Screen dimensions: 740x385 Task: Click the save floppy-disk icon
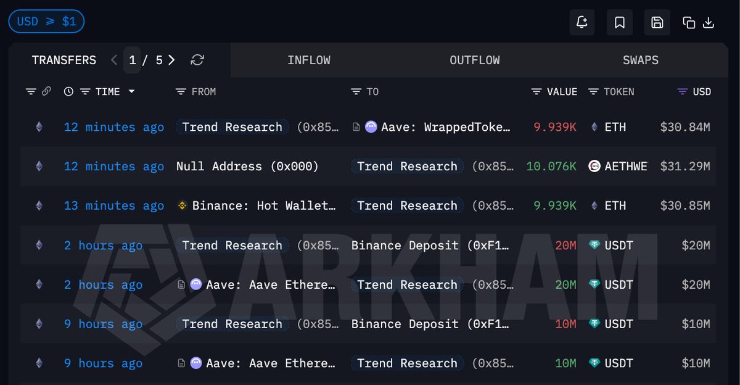(x=657, y=23)
